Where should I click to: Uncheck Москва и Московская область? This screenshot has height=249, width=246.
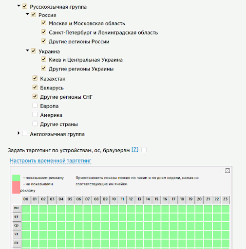click(44, 23)
